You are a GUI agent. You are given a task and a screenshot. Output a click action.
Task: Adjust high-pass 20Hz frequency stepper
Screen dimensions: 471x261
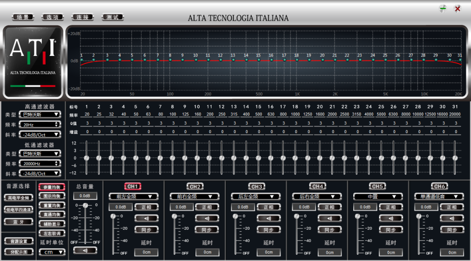pos(57,124)
